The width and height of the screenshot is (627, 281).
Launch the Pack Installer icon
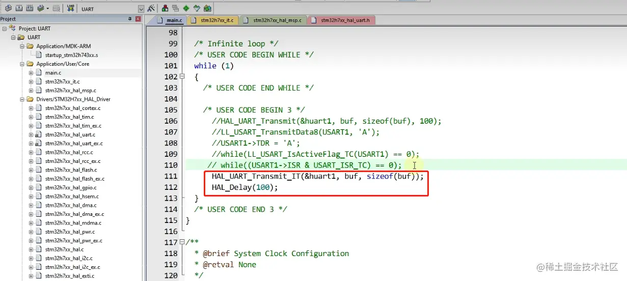tap(207, 8)
